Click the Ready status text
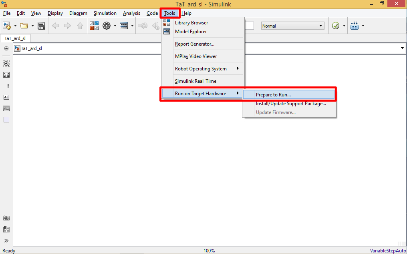 [9, 251]
